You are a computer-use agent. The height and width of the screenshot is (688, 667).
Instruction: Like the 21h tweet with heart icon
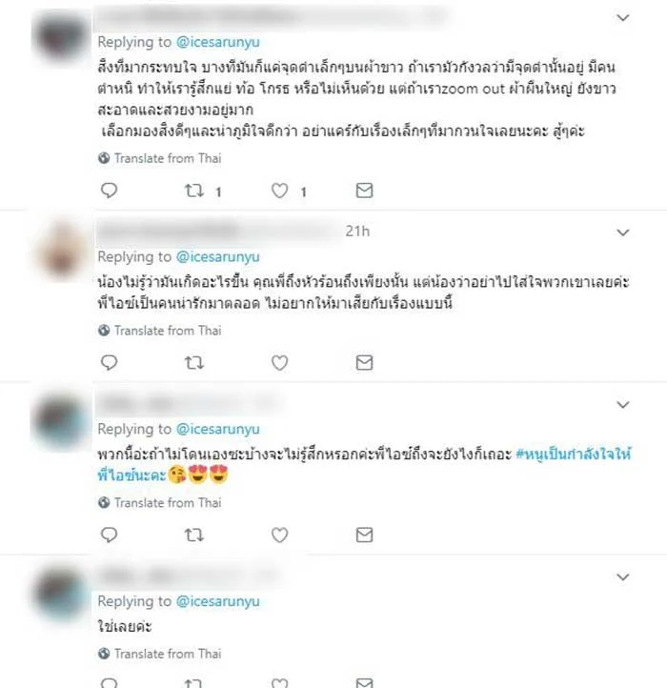click(x=279, y=363)
